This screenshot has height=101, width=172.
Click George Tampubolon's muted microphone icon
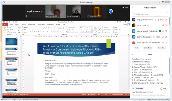[163, 37]
